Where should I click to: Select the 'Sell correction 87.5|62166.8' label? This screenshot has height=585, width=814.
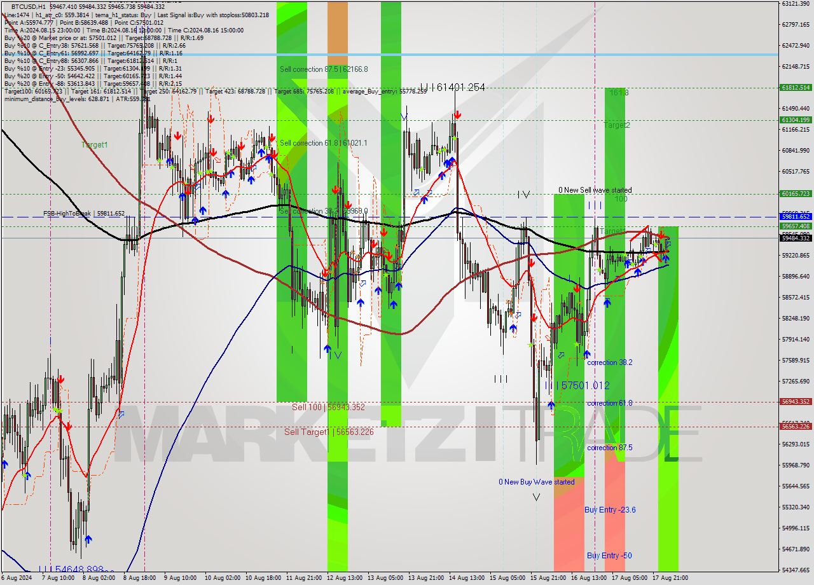(324, 69)
